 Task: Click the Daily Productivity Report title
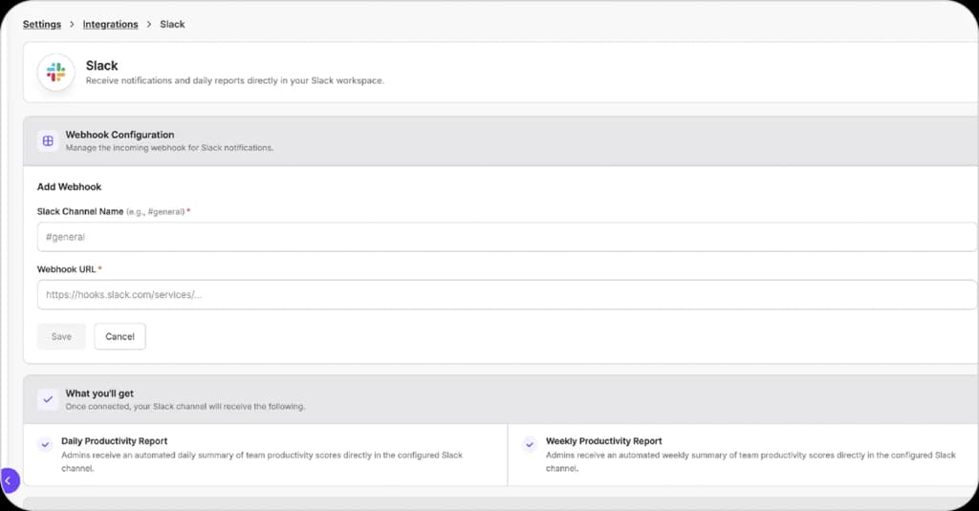point(115,441)
